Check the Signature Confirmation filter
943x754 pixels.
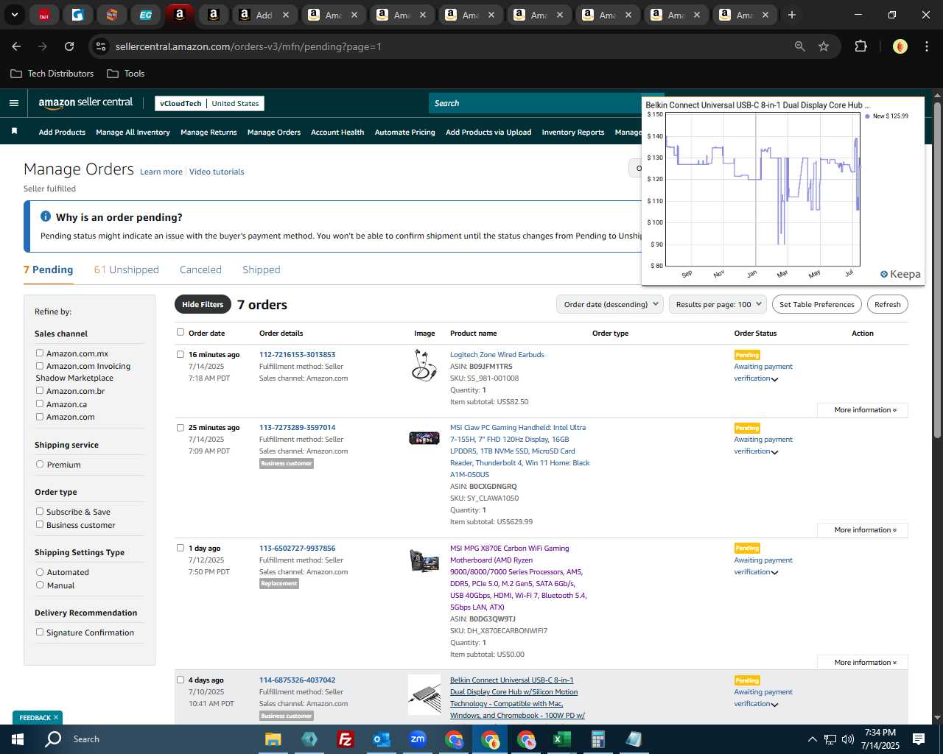[x=40, y=633]
